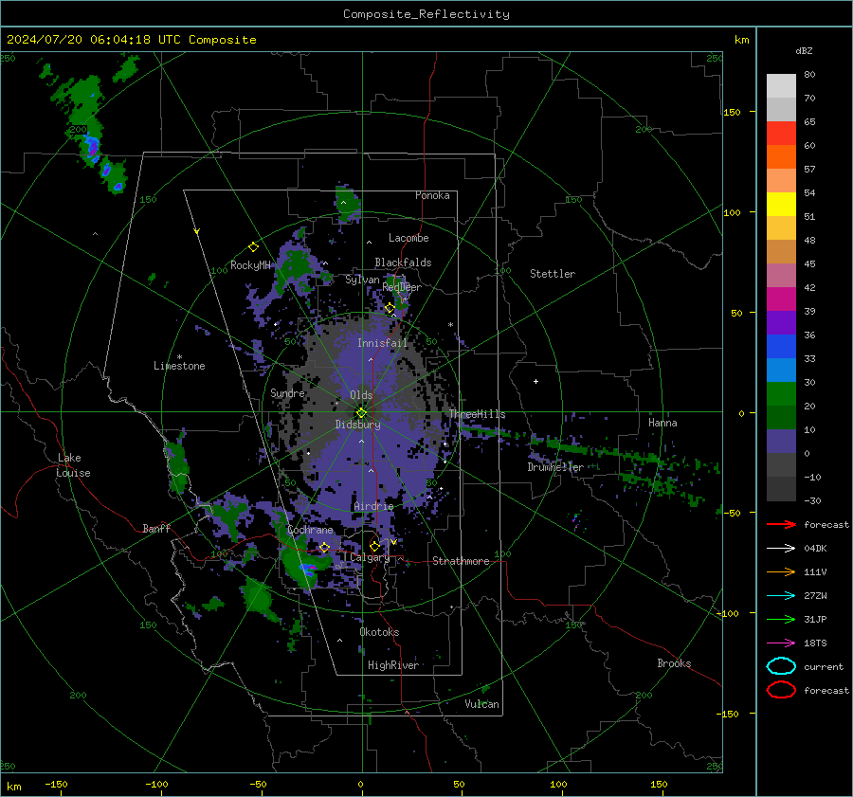Select the magenta 18TS arrow legend icon
This screenshot has height=797, width=853.
tap(781, 643)
